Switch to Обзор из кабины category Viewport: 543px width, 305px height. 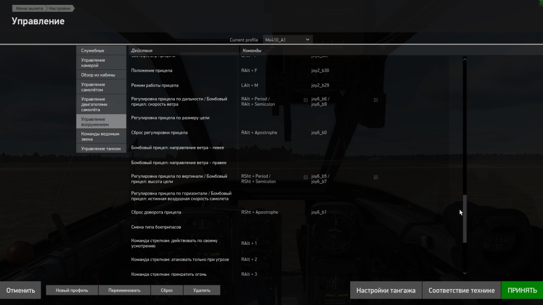click(101, 75)
